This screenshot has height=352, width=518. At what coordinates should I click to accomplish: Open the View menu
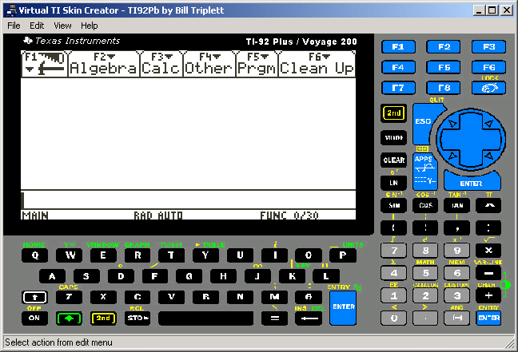coord(62,26)
